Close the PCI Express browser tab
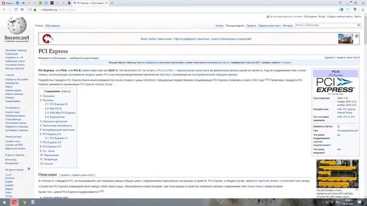Viewport: 367px width, 206px height. click(106, 3)
